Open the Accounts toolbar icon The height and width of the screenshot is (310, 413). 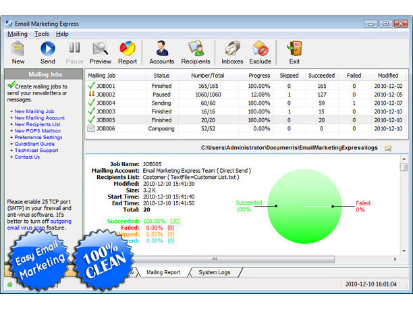(x=162, y=49)
